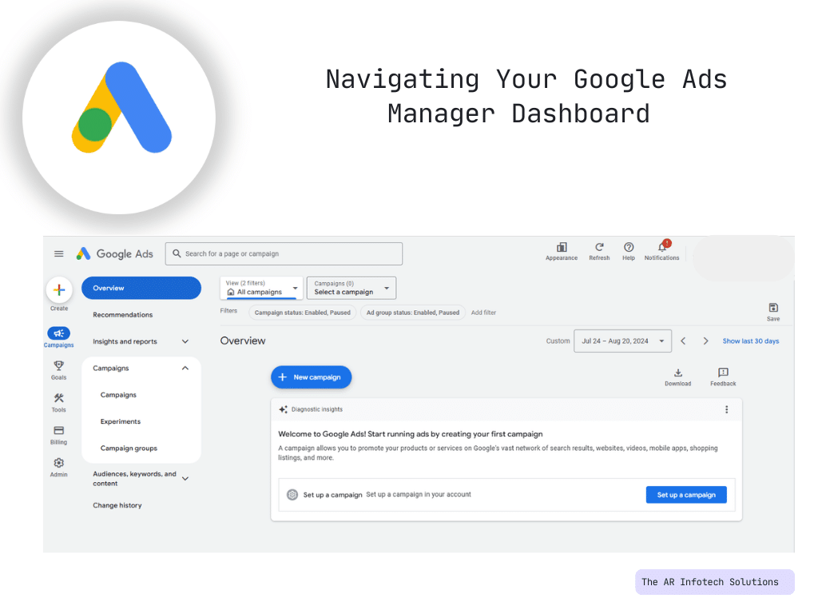
Task: Click Campaign status: Enabled, Paused filter chip
Action: click(x=303, y=313)
